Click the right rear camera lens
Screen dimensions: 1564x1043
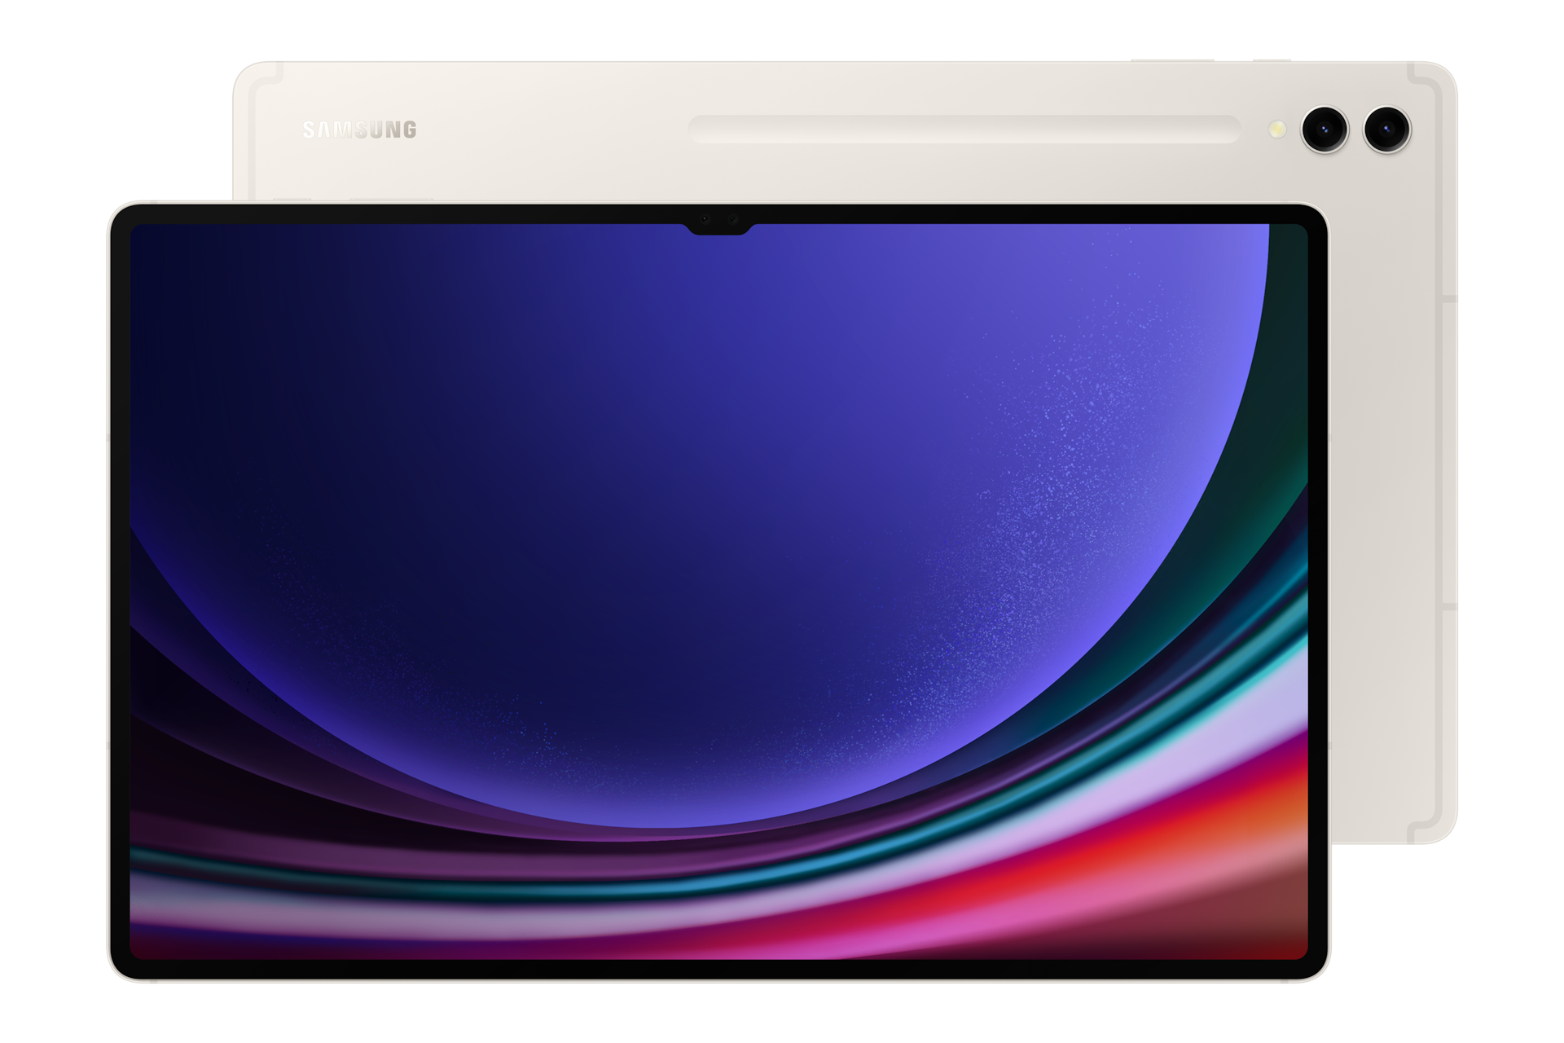tap(1387, 128)
